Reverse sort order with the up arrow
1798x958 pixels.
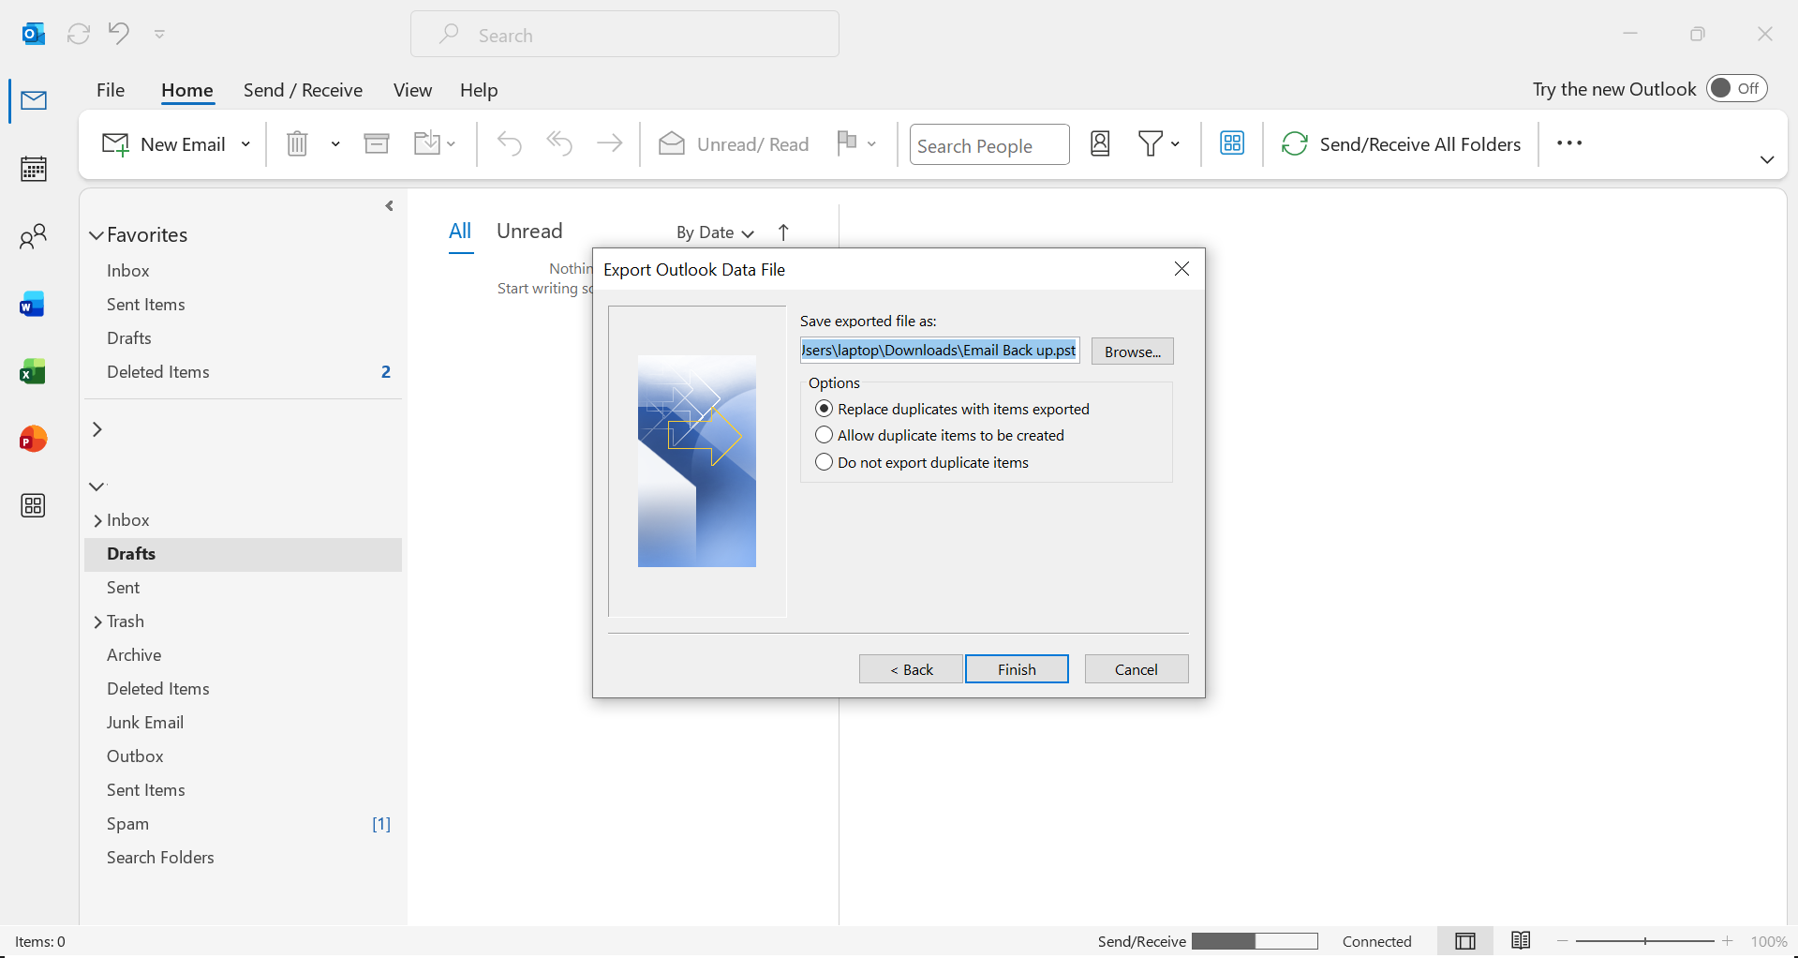pos(783,232)
